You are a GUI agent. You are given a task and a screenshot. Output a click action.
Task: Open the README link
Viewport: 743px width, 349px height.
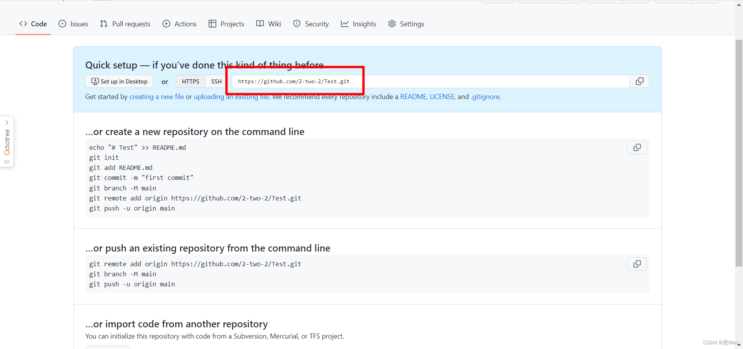click(x=413, y=97)
